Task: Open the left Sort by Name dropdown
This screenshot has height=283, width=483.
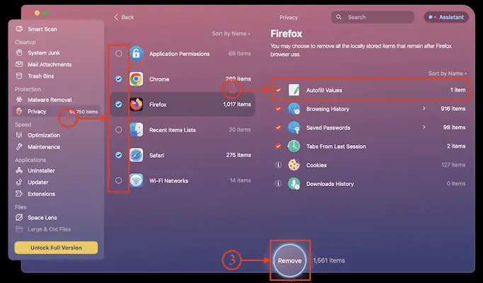Action: 231,34
